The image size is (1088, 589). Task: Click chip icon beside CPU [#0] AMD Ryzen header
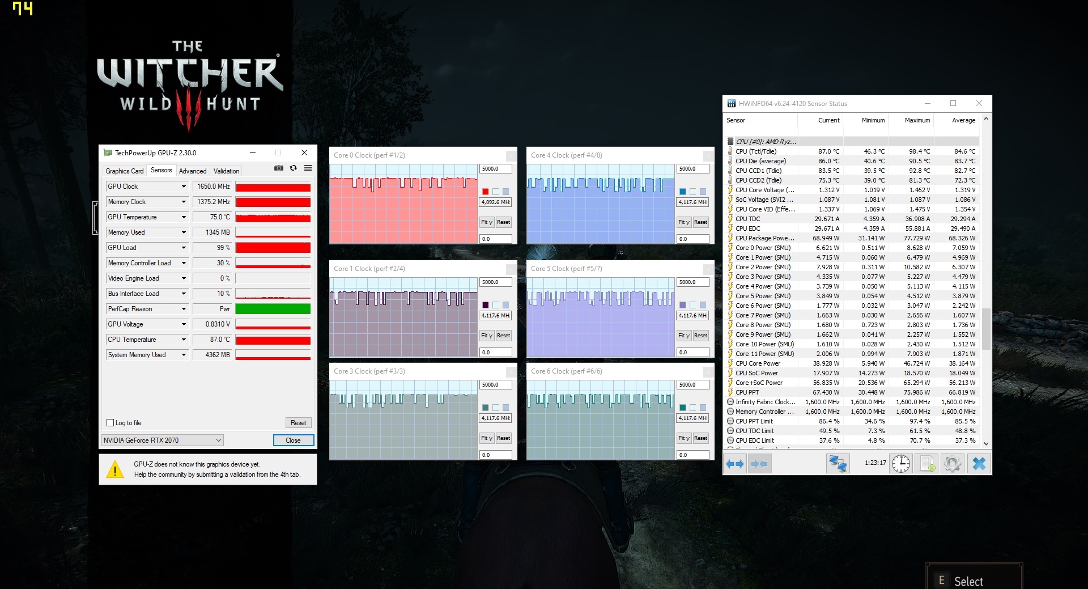click(730, 142)
